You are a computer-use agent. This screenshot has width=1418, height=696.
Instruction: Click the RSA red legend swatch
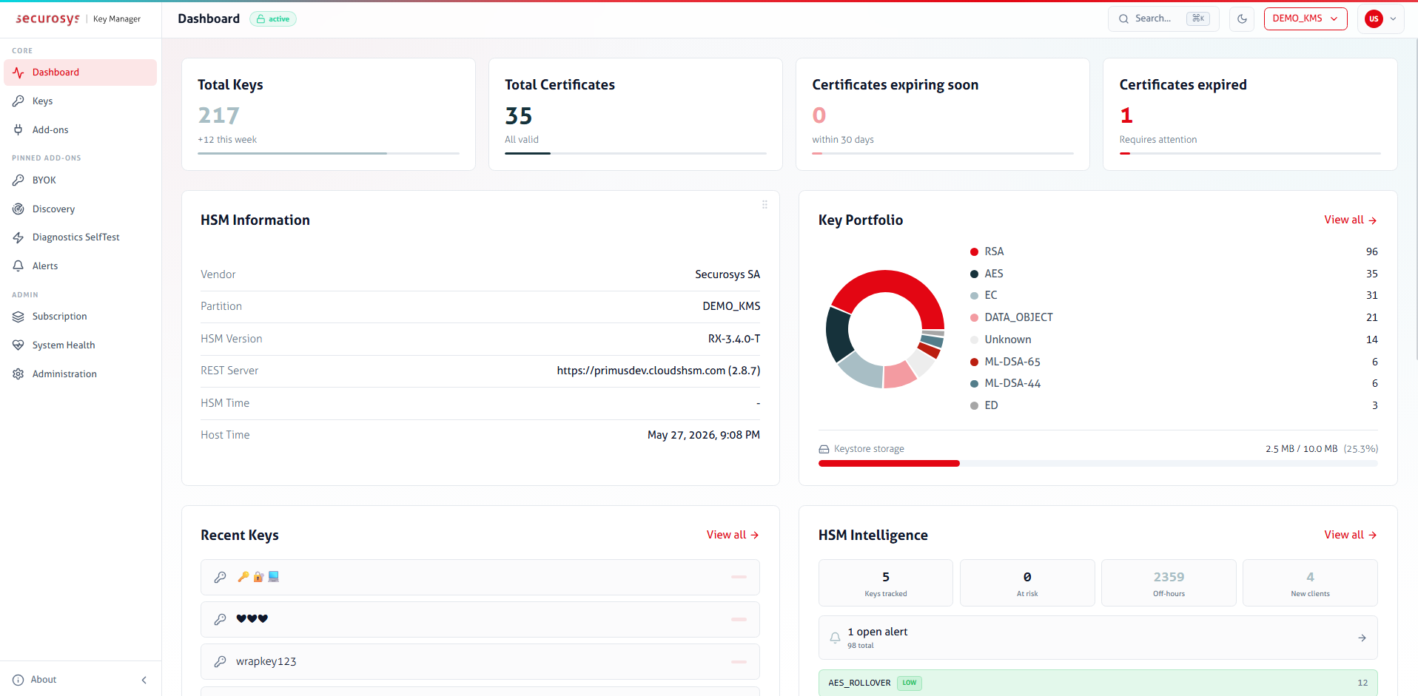974,252
